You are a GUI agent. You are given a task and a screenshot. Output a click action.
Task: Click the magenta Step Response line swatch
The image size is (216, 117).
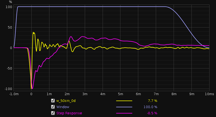point(124,113)
